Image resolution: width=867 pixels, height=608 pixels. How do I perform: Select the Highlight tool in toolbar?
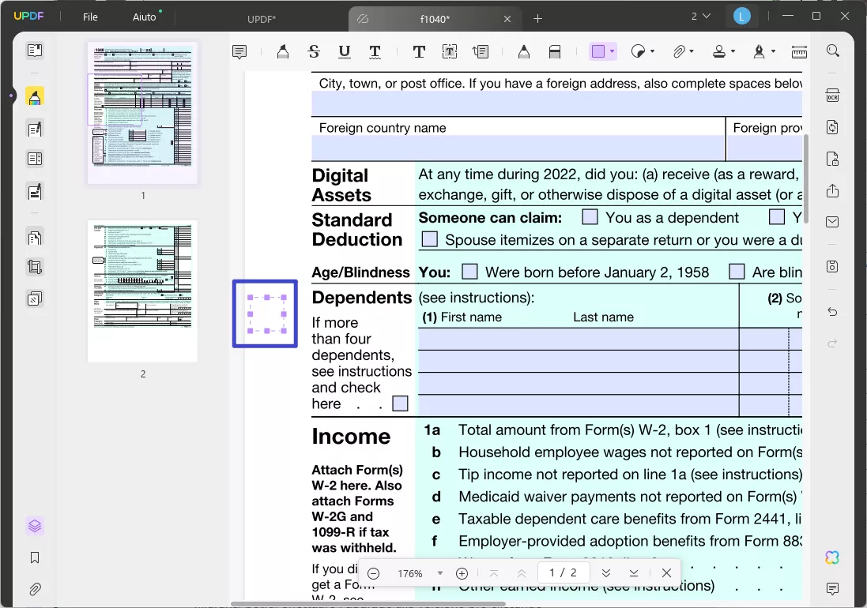[x=283, y=52]
